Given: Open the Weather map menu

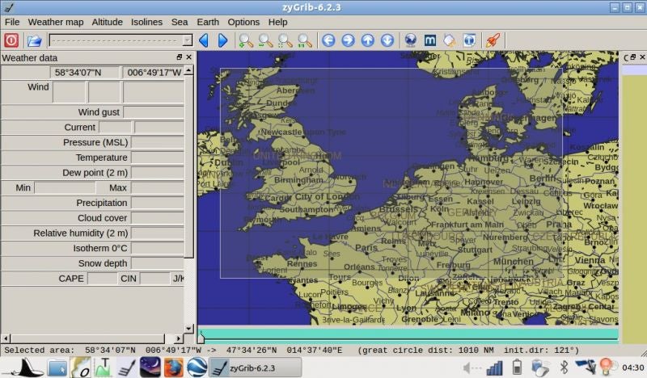Looking at the screenshot, I should coord(56,22).
